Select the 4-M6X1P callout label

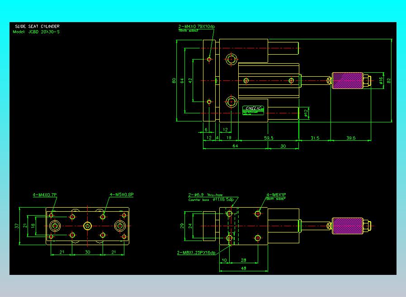276,195
